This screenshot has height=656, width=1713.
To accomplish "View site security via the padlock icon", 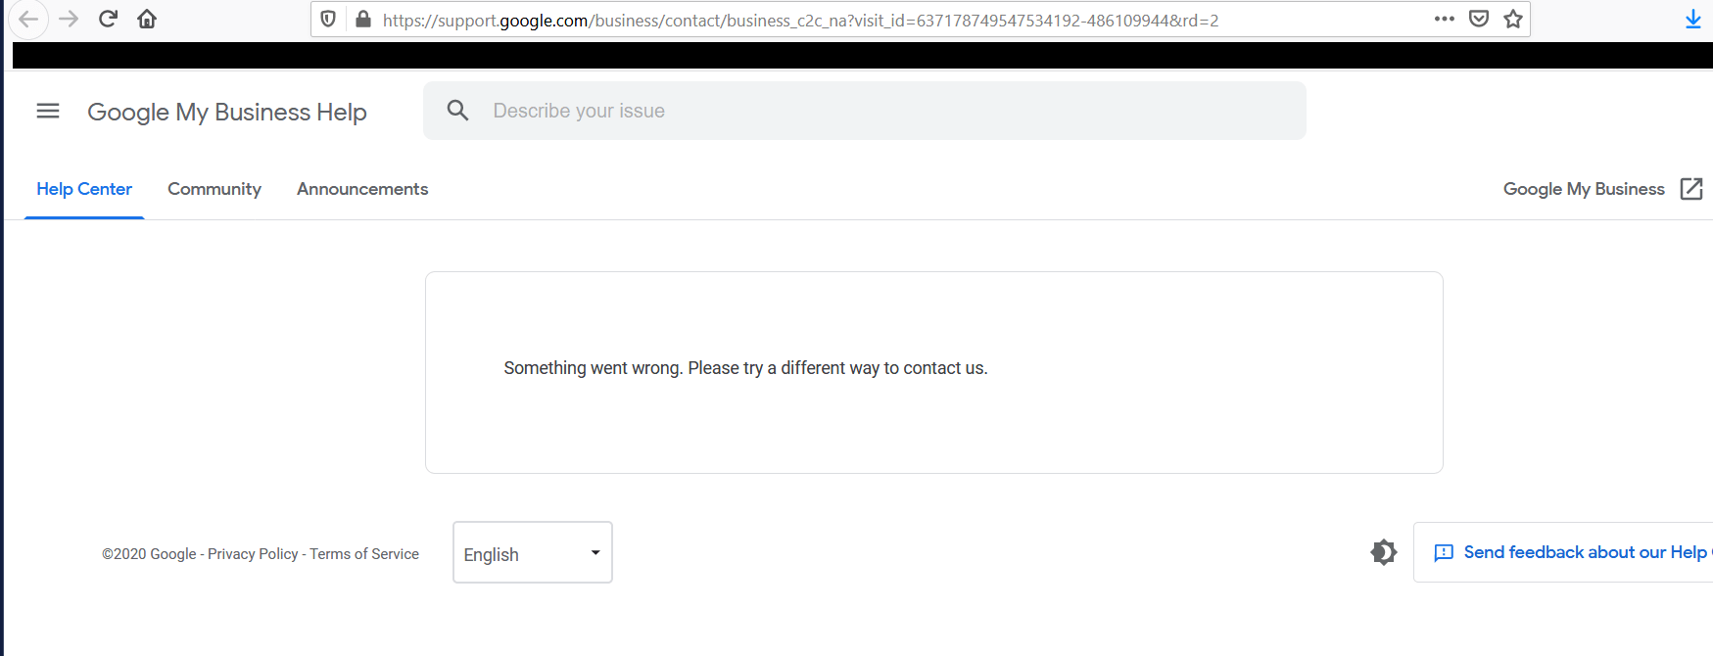I will [x=362, y=20].
